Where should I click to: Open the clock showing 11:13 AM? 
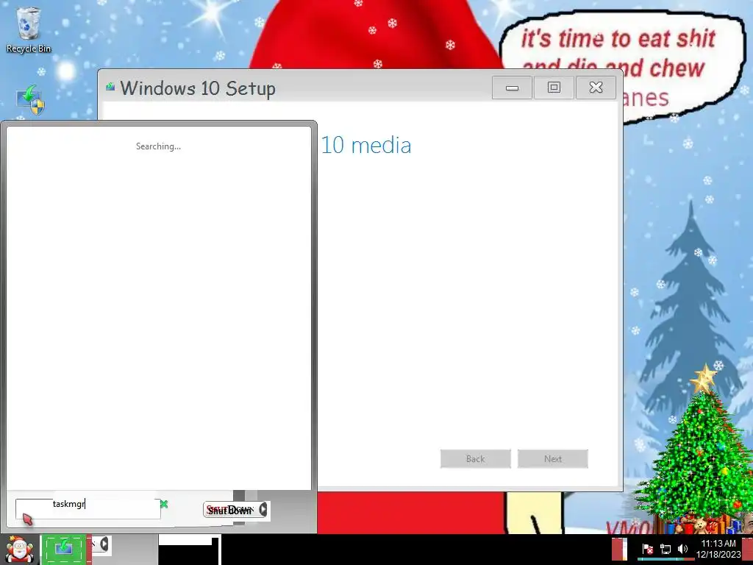718,549
